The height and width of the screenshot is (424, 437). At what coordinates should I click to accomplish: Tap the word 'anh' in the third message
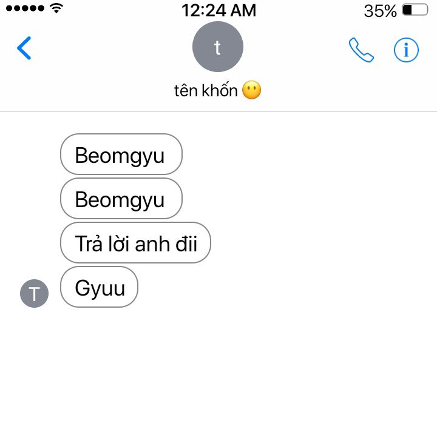pos(152,244)
